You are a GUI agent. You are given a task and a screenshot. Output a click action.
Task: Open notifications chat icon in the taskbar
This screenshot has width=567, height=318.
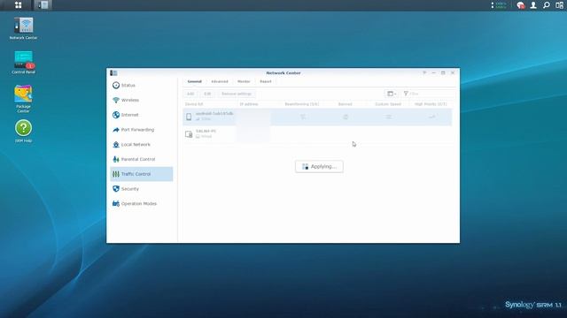[520, 5]
